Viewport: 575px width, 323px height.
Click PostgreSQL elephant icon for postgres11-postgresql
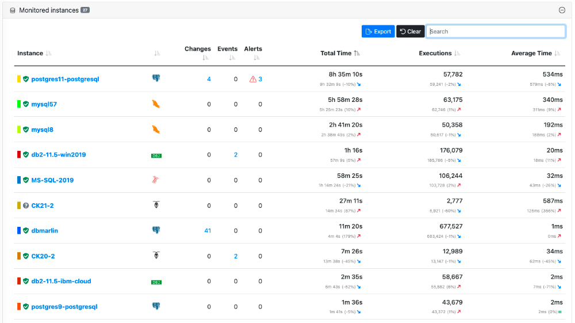pyautogui.click(x=156, y=78)
